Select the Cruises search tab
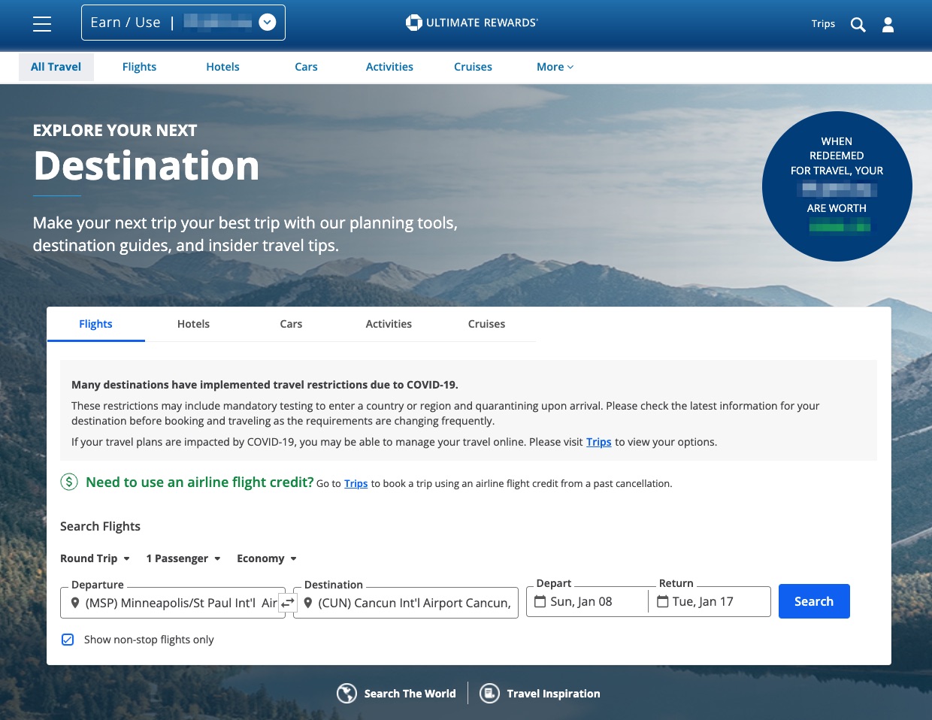932x720 pixels. (486, 324)
